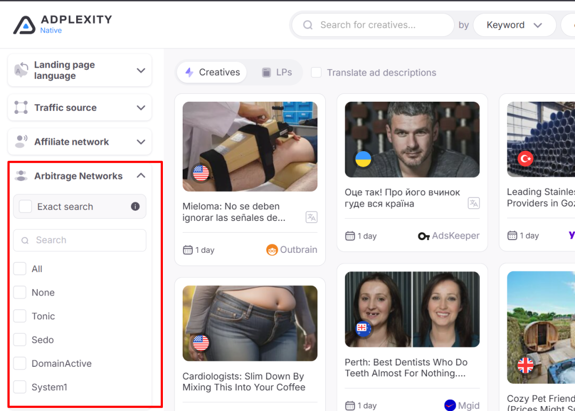This screenshot has width=575, height=411.
Task: Open the Perth Best Dentists ad title
Action: [406, 368]
